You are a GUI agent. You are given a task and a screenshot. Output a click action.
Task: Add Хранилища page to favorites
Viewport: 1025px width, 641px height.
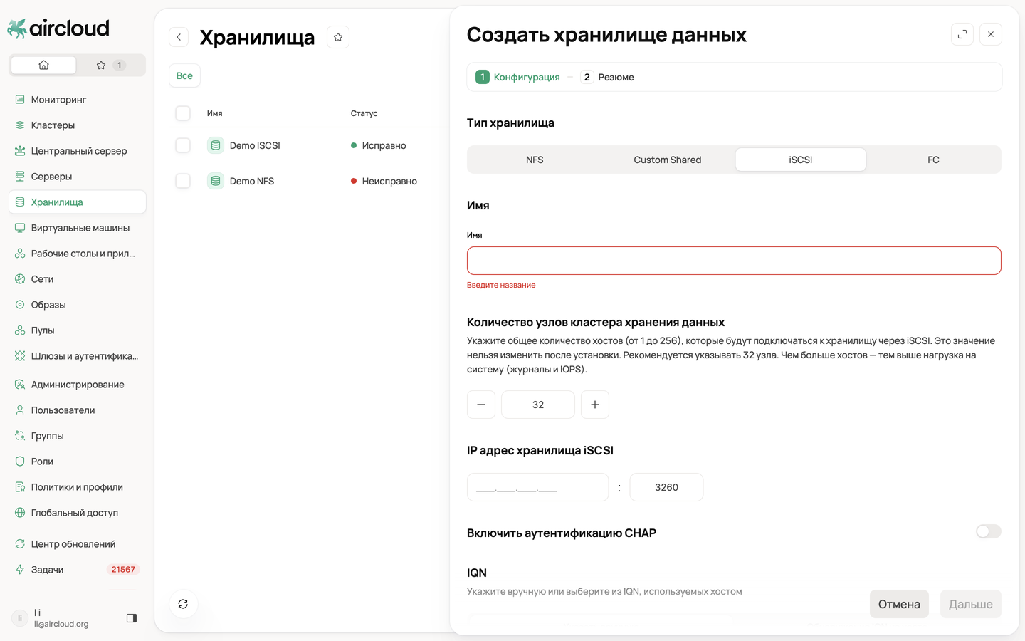(338, 37)
